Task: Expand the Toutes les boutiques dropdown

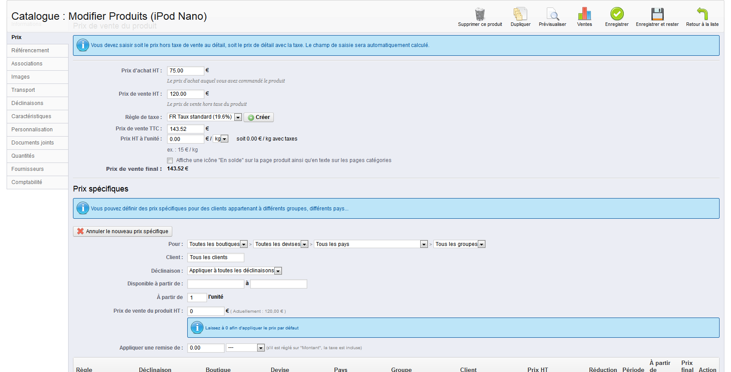Action: [x=218, y=244]
